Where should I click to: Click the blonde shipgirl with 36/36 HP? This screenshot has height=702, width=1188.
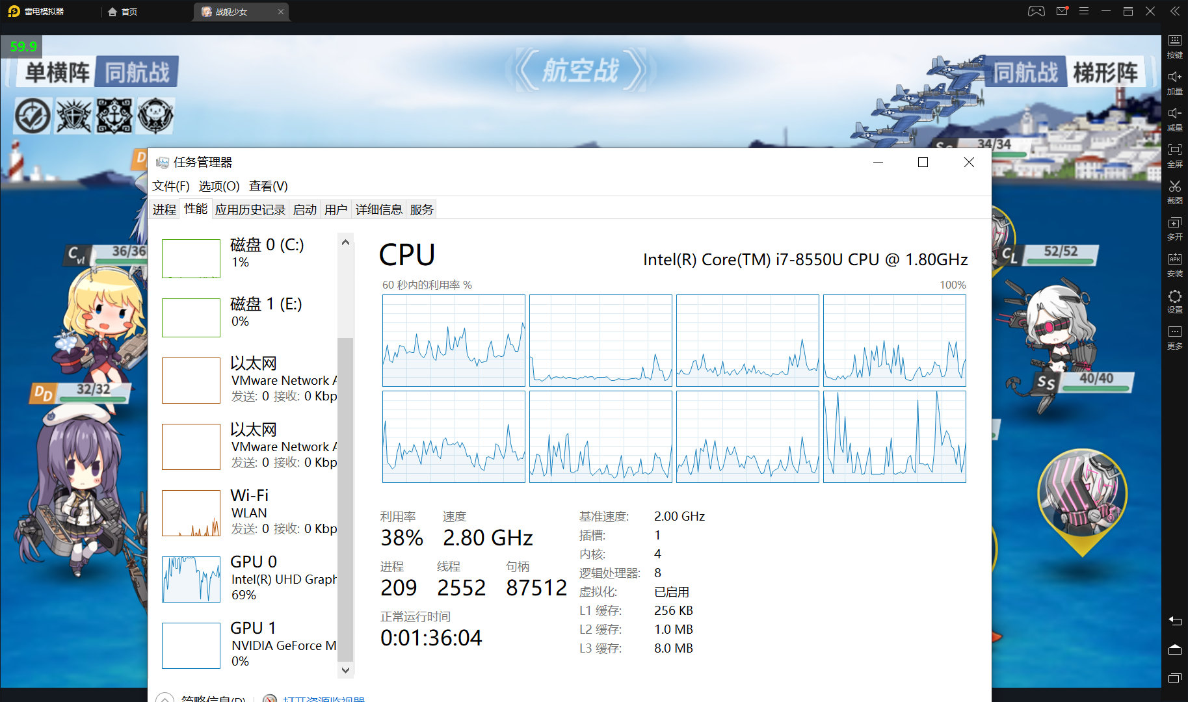[x=104, y=325]
